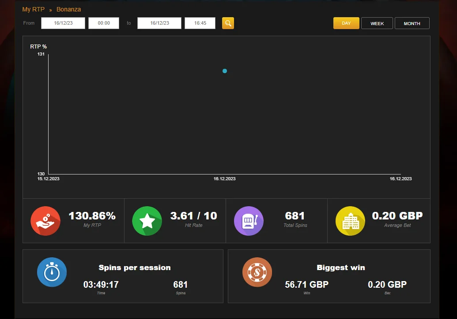457x319 pixels.
Task: Click the Spins per session heading
Action: coord(135,267)
